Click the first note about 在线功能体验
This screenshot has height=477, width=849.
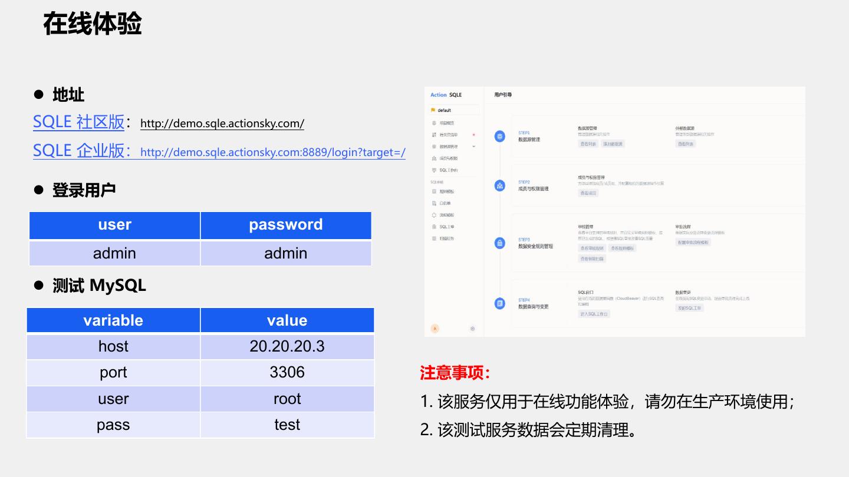607,402
